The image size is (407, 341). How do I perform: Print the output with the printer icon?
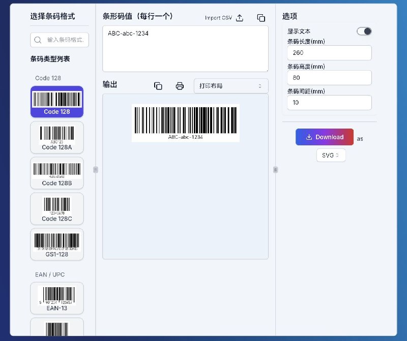pyautogui.click(x=180, y=86)
